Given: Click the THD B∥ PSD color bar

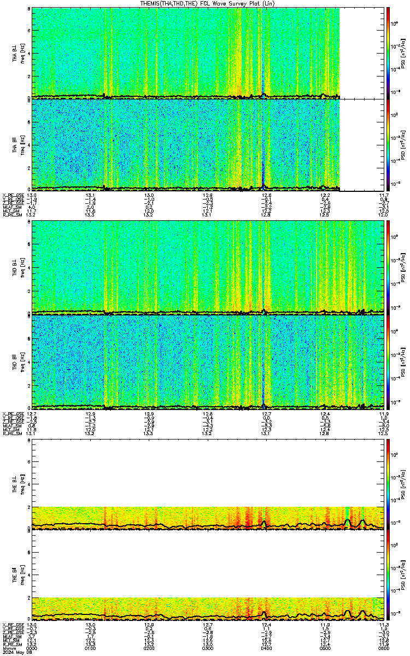Looking at the screenshot, I should 389,361.
